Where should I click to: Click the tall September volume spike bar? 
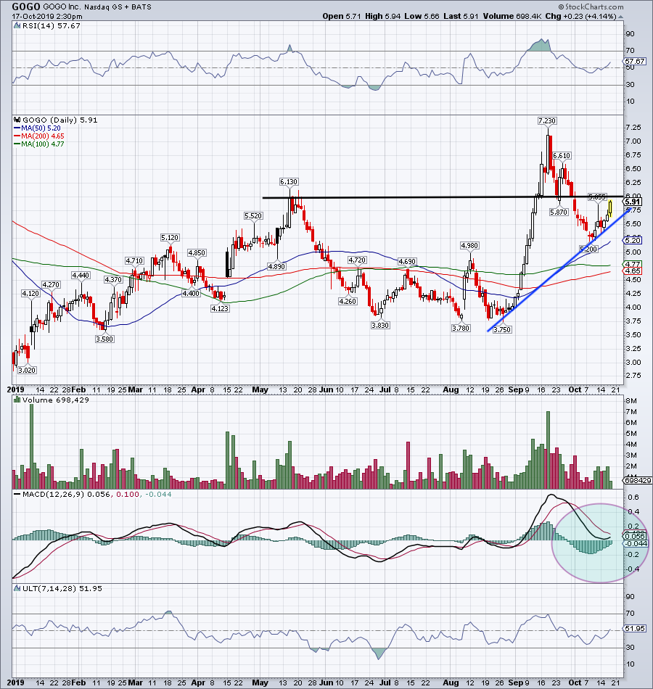point(548,450)
